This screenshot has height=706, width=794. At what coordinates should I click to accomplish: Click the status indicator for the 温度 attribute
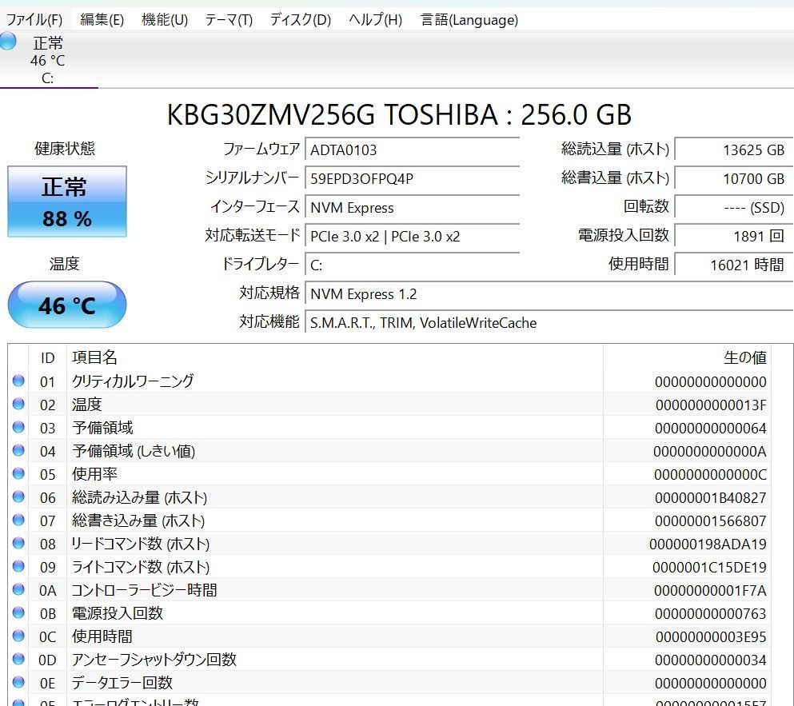point(18,404)
